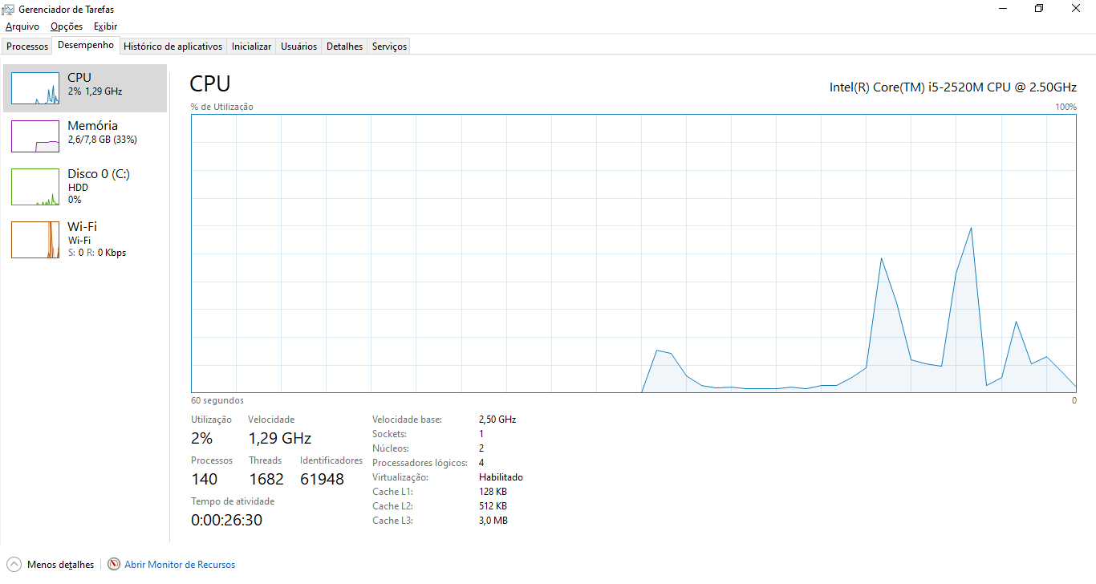Click the HDD label under Disco 0
This screenshot has height=584, width=1096.
coord(78,188)
